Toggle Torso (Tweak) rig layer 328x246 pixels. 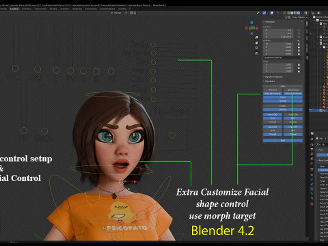coord(283,101)
